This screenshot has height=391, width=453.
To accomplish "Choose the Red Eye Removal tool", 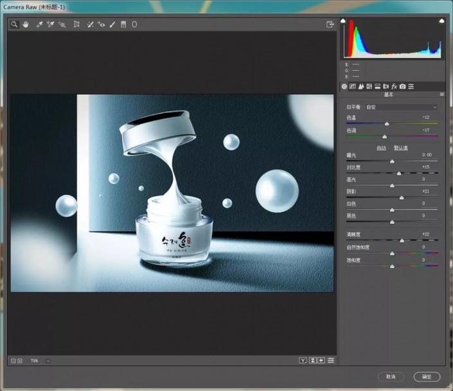I will 102,24.
